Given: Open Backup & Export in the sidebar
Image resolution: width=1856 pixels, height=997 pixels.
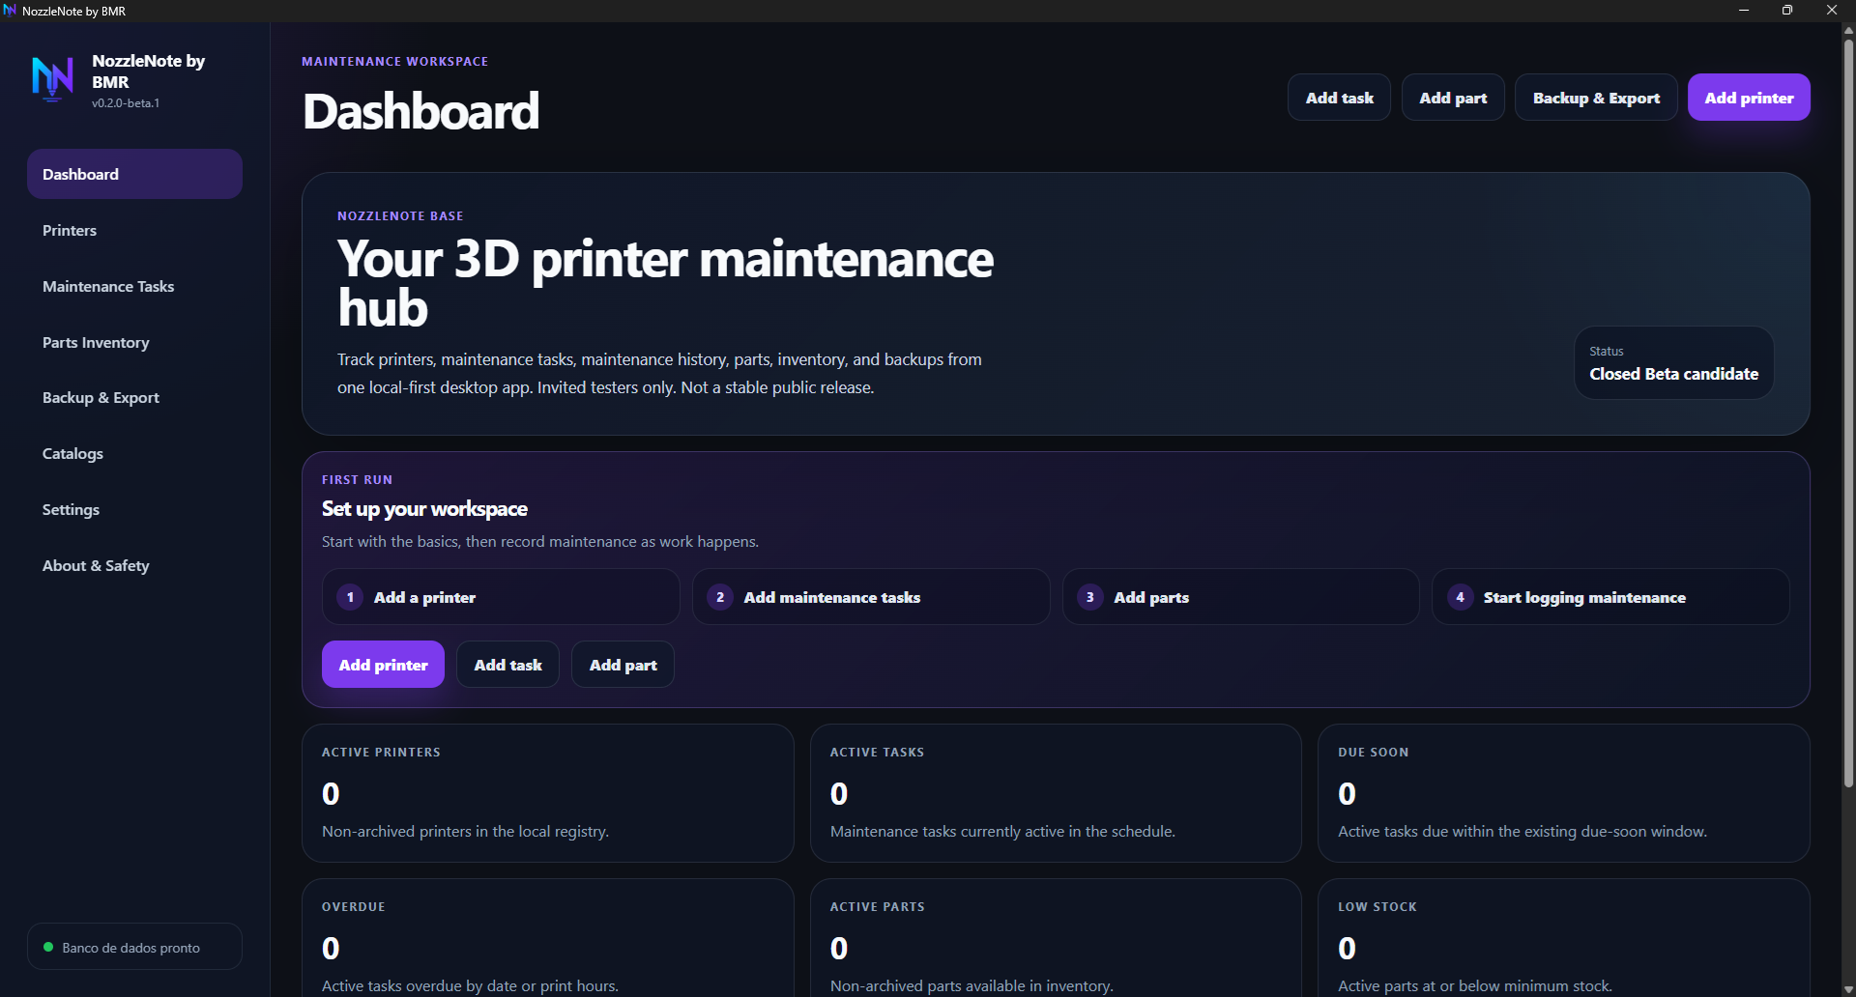Looking at the screenshot, I should coord(134,397).
